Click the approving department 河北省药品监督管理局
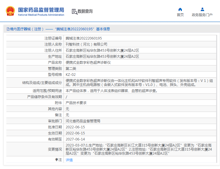 point(83,121)
